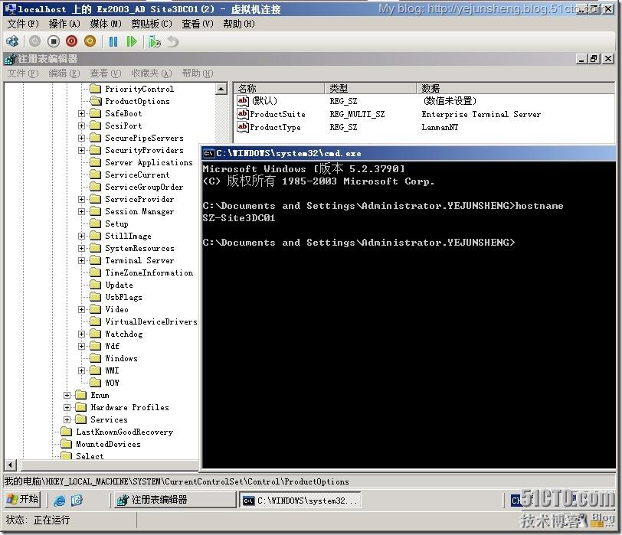This screenshot has height=535, width=622.
Task: Open the 剪贴板(C) menu
Action: [152, 24]
